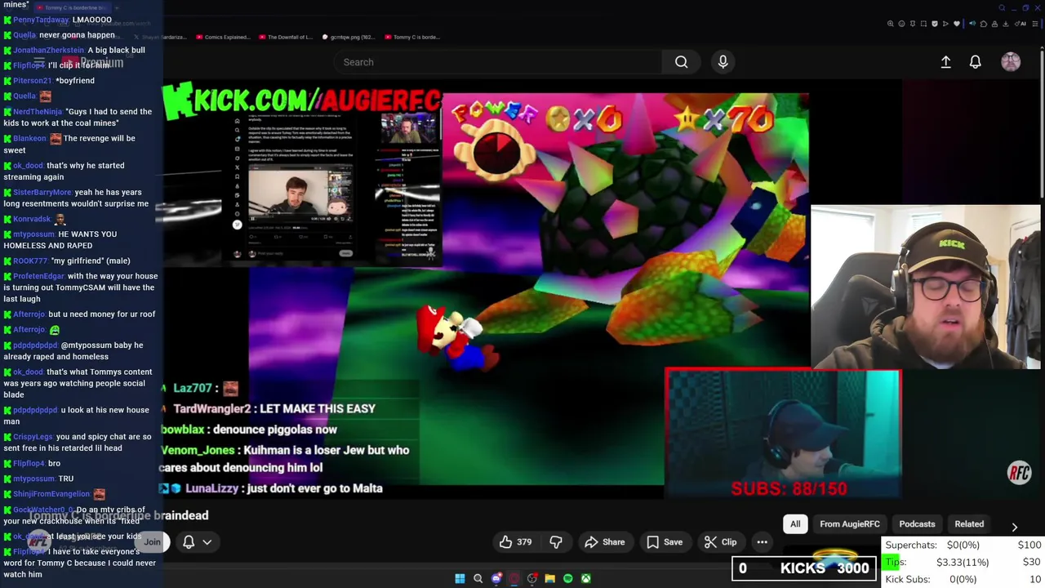Click the SUBS: 88/150 counter text
Image resolution: width=1045 pixels, height=588 pixels.
pos(789,488)
